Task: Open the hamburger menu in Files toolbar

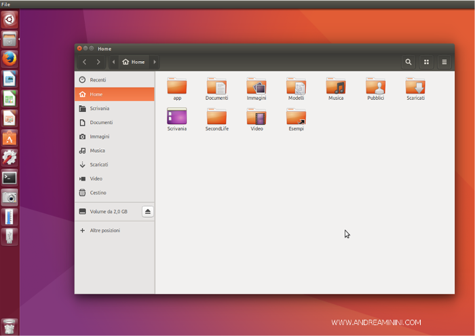Action: pos(444,62)
